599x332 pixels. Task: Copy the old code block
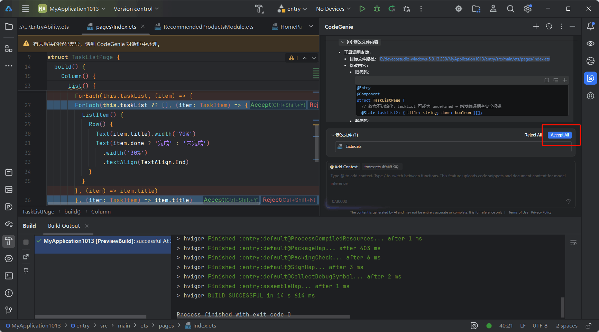pyautogui.click(x=547, y=80)
